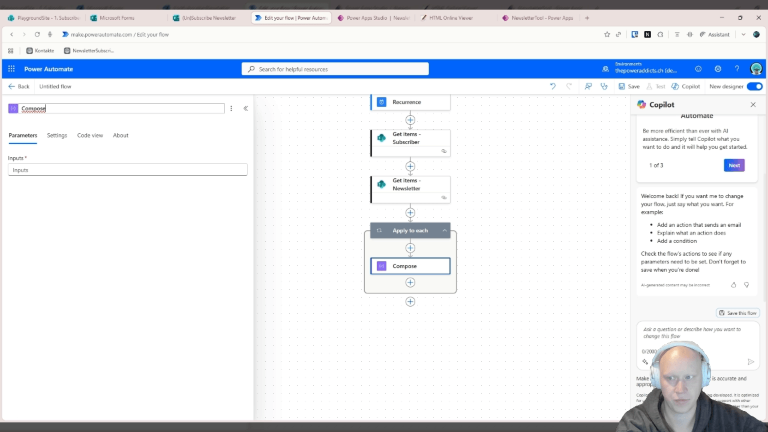Open the help question mark icon
The image size is (768, 432).
737,69
